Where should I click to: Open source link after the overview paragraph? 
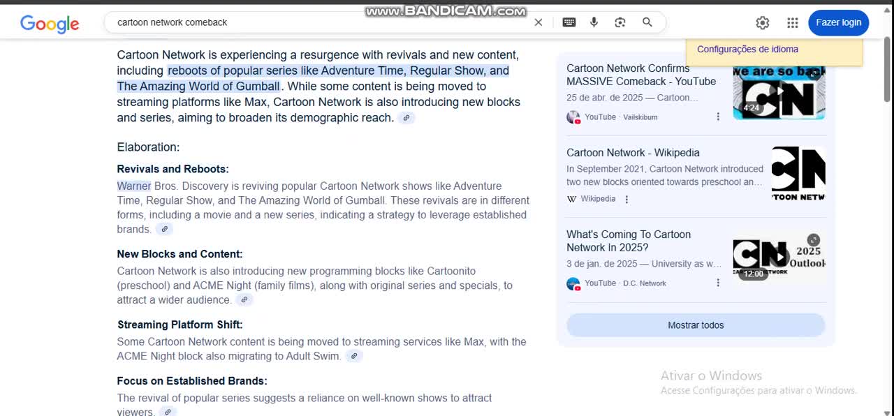(x=406, y=118)
